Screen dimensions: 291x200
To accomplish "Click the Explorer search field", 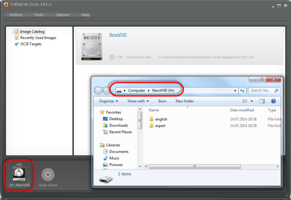I will pos(264,91).
